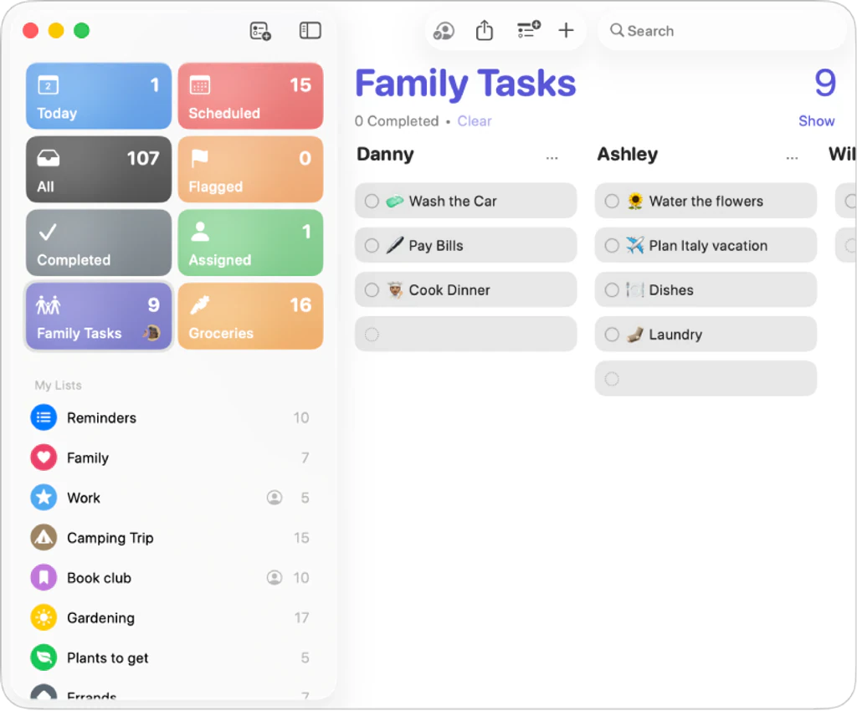Check off Plan Italy vacation
The image size is (857, 711).
click(612, 246)
